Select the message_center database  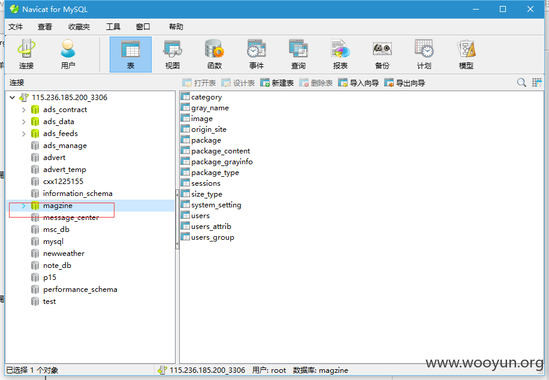pos(71,218)
